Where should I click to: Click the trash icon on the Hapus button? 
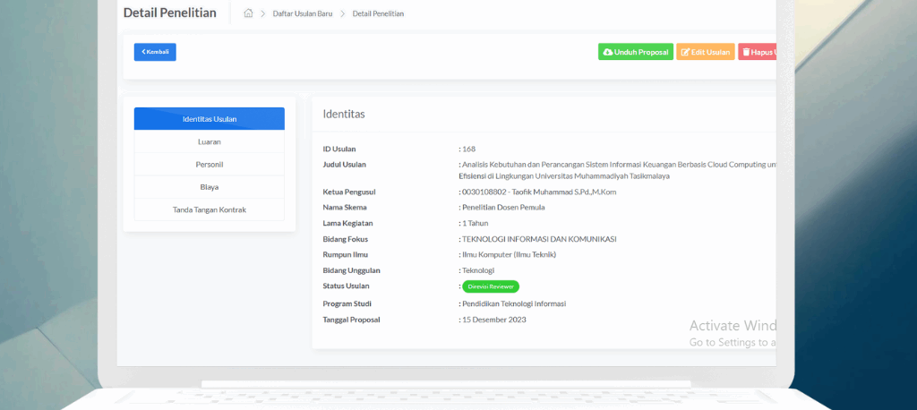[746, 52]
